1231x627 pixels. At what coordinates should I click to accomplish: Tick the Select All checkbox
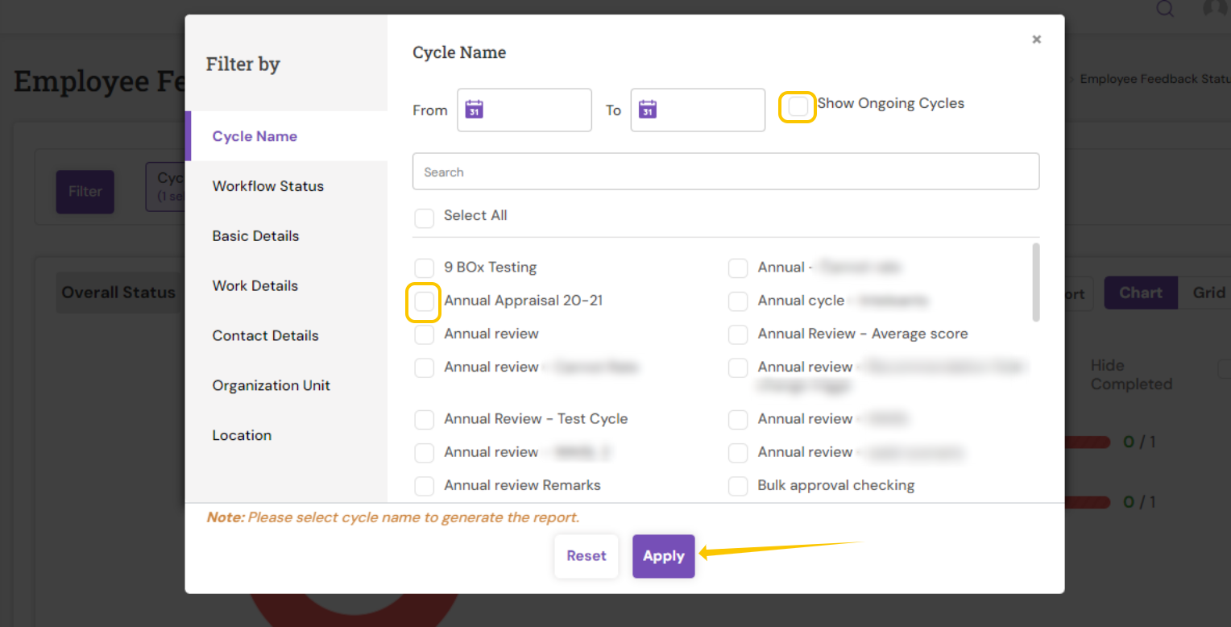point(425,218)
